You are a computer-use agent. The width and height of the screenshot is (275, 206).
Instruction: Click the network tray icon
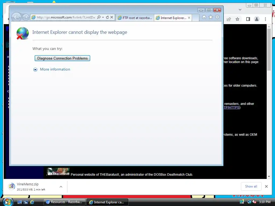coord(249,202)
